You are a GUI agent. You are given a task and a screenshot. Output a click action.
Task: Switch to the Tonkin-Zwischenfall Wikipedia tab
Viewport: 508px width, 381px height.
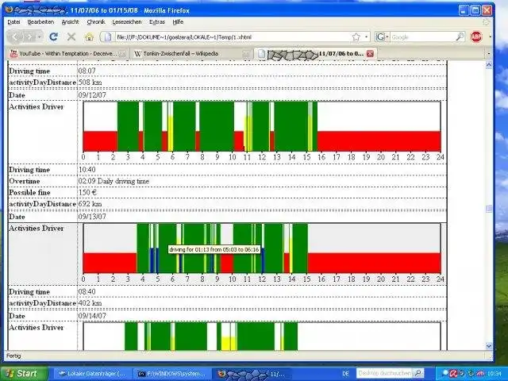192,53
